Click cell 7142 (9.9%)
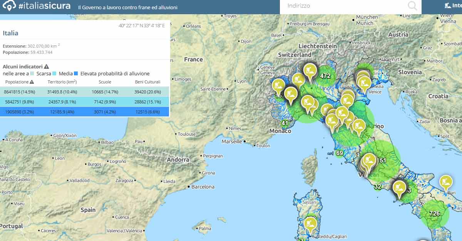The image size is (462, 241). click(x=105, y=102)
